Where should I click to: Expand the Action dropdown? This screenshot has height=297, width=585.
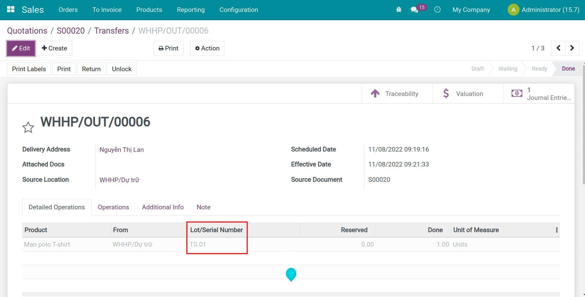207,48
